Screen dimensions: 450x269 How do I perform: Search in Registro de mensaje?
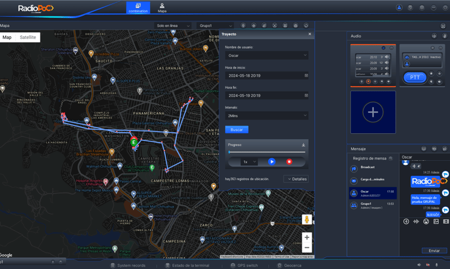[391, 158]
